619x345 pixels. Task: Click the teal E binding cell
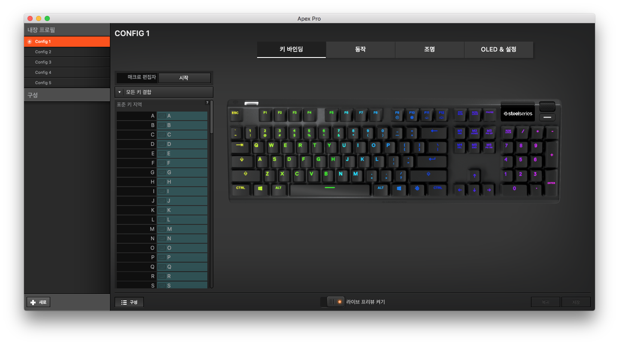pyautogui.click(x=182, y=154)
